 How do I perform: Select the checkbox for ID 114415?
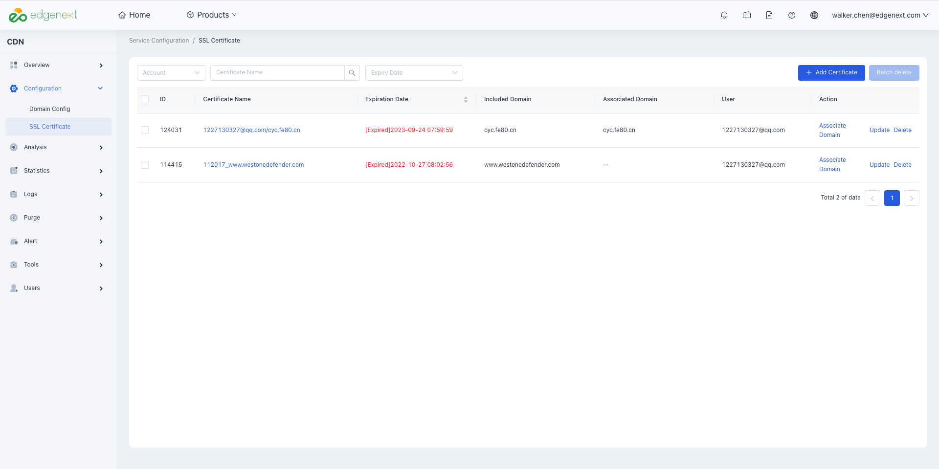point(145,165)
